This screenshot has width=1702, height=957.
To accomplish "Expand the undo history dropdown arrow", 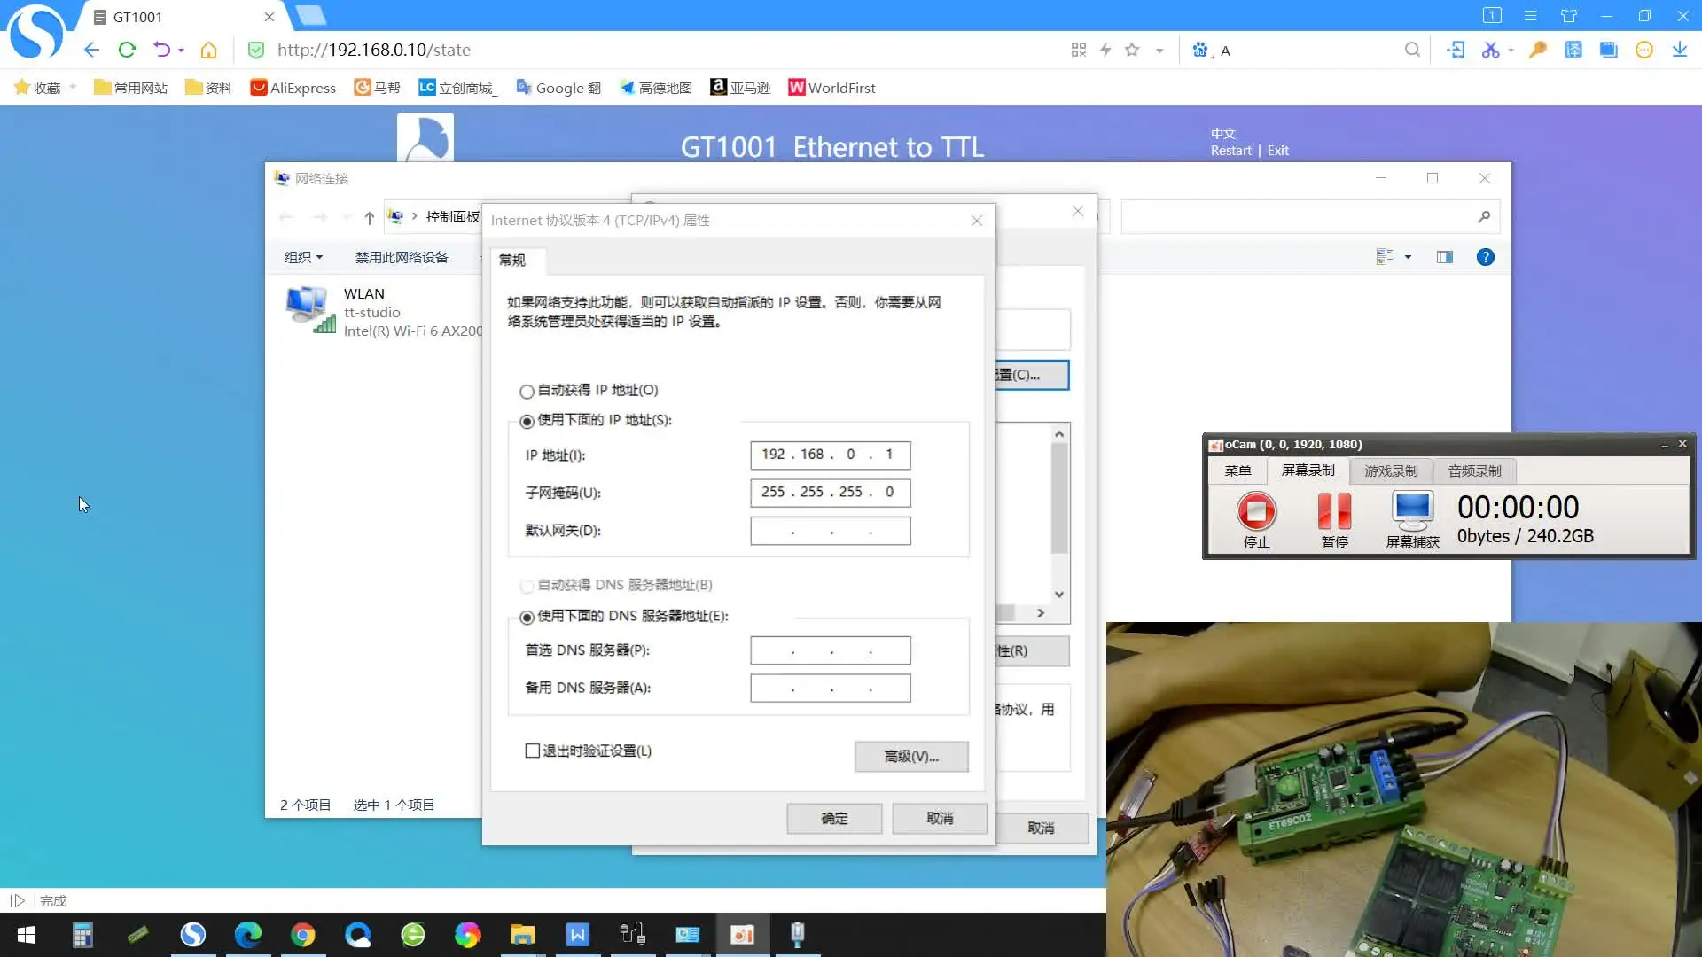I will [181, 51].
